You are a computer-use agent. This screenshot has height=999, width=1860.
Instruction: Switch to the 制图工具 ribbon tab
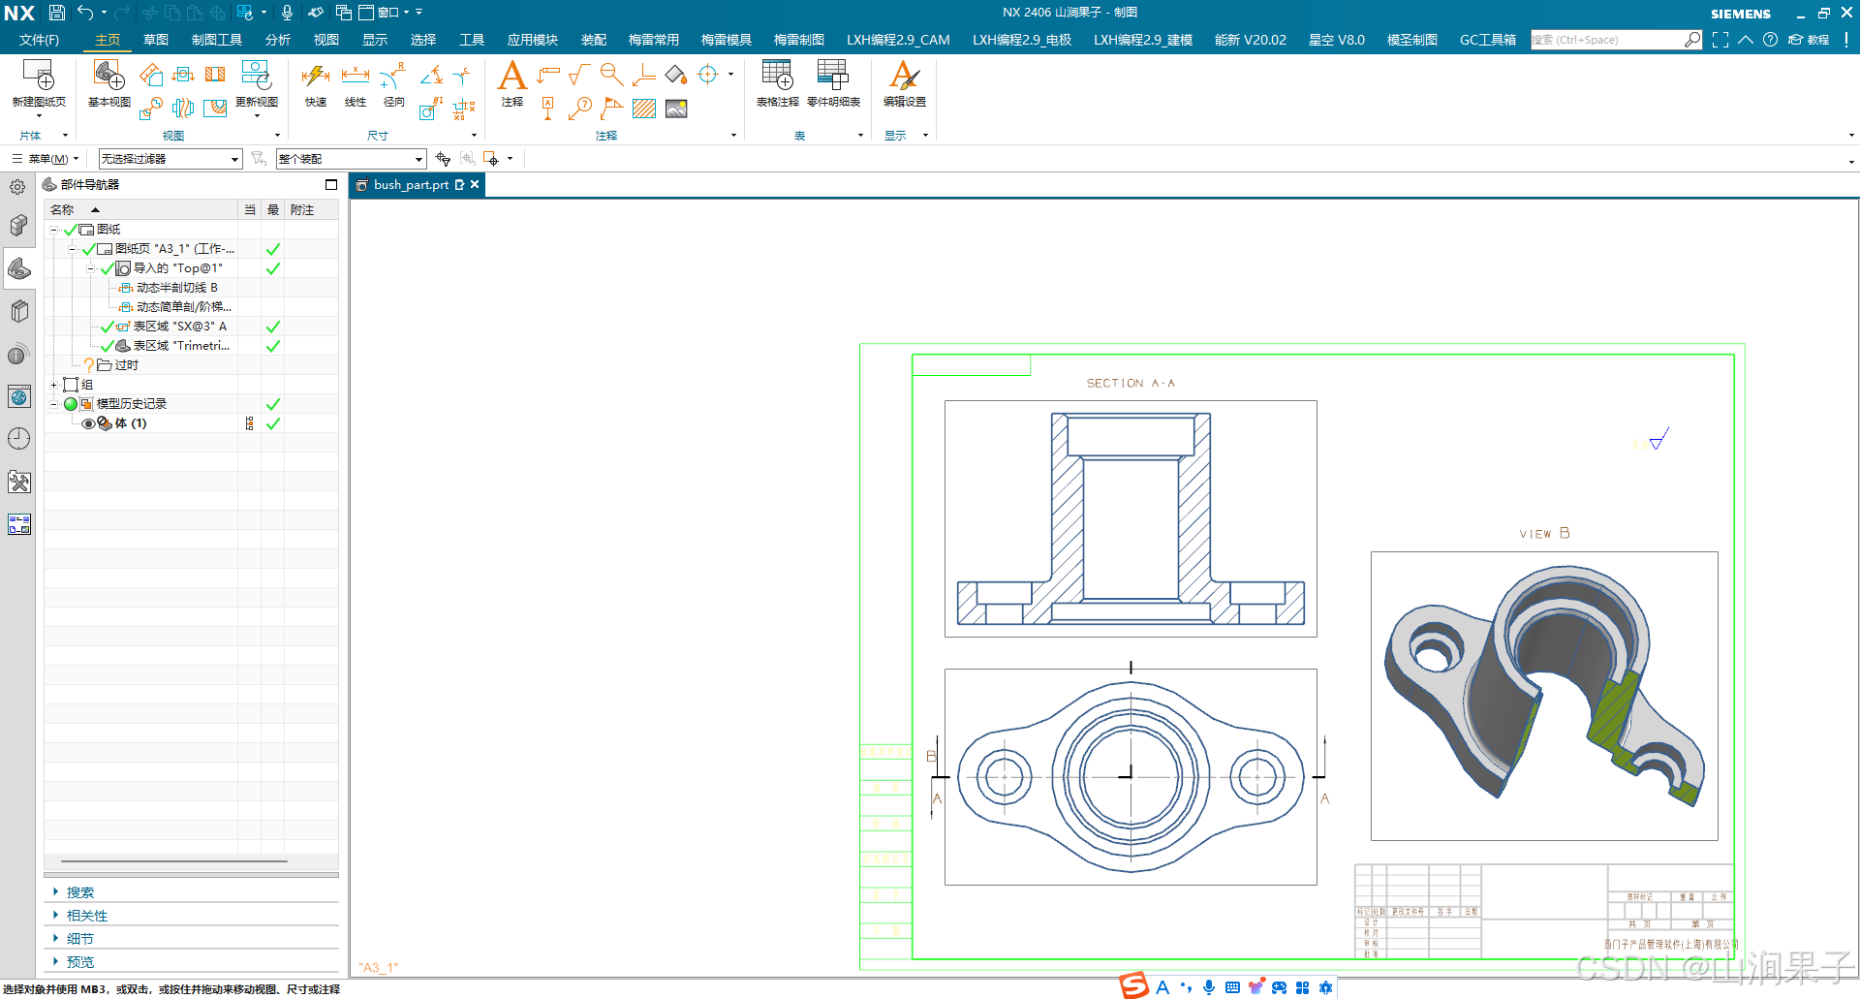pyautogui.click(x=217, y=40)
